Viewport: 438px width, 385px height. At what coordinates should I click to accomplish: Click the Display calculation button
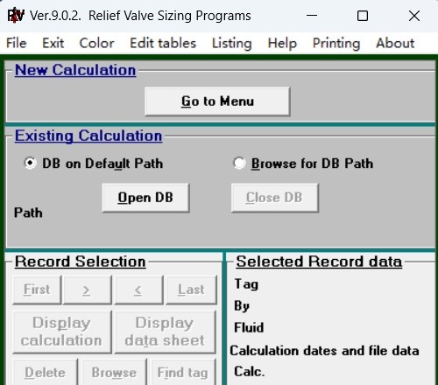62,332
